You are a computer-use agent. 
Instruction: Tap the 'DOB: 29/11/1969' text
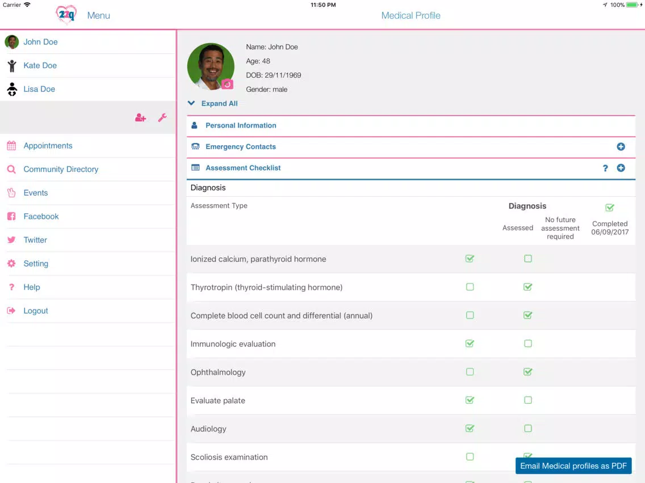click(x=274, y=75)
